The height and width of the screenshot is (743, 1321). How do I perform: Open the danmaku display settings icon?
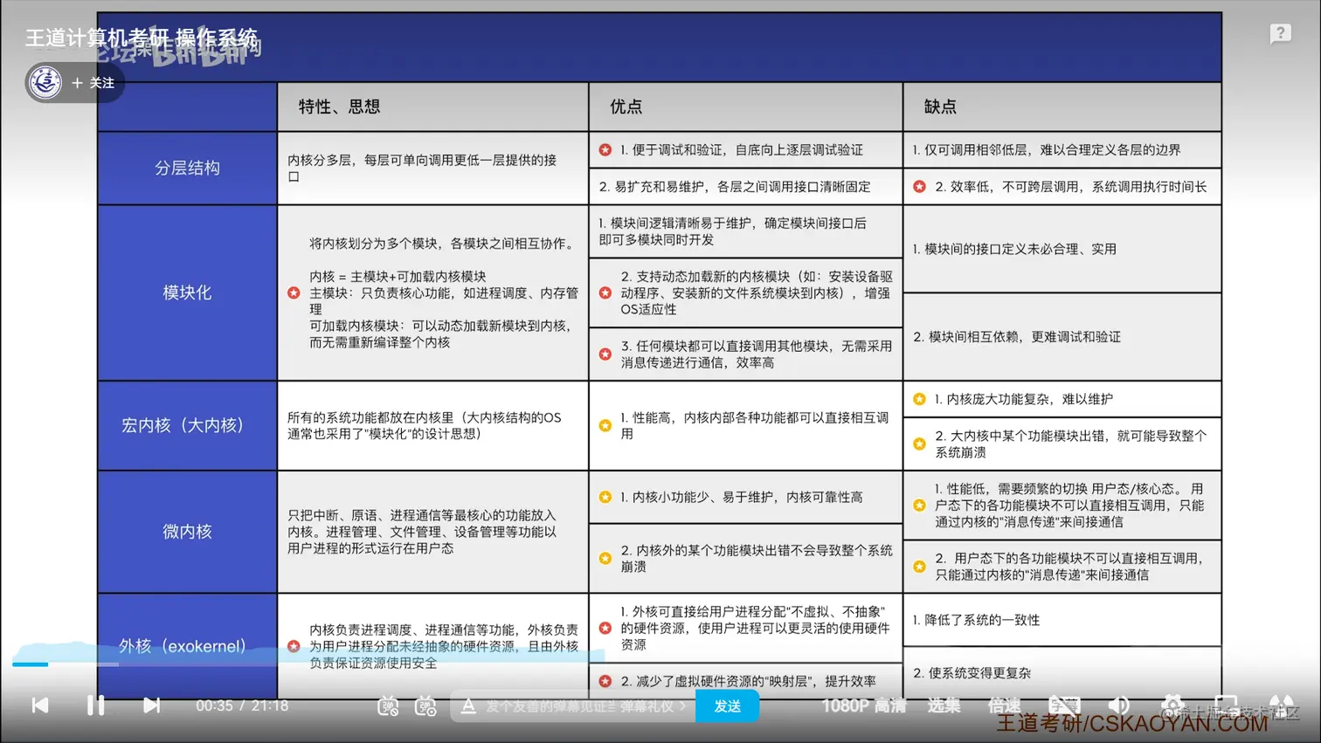(x=425, y=705)
